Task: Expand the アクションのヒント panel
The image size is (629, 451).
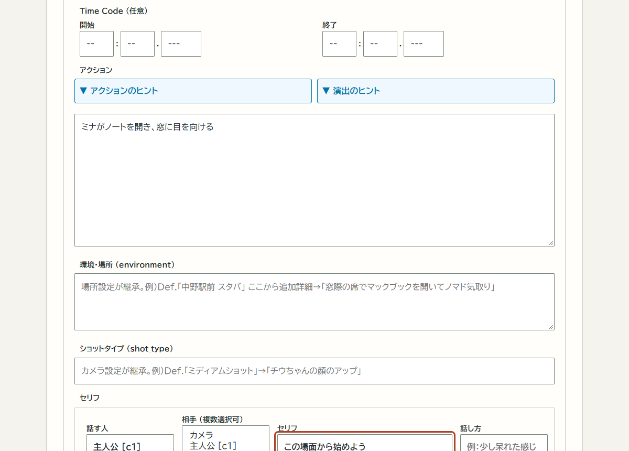Action: point(193,91)
